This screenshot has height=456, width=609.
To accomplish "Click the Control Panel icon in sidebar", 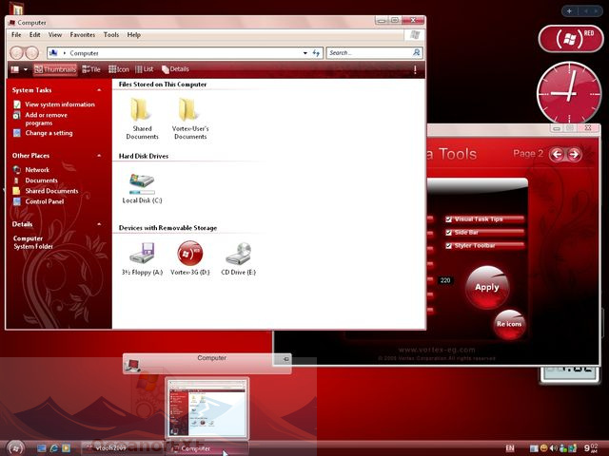I will point(17,201).
